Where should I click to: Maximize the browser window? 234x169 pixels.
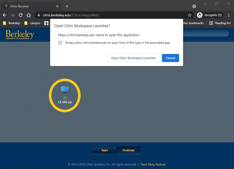point(217,4)
